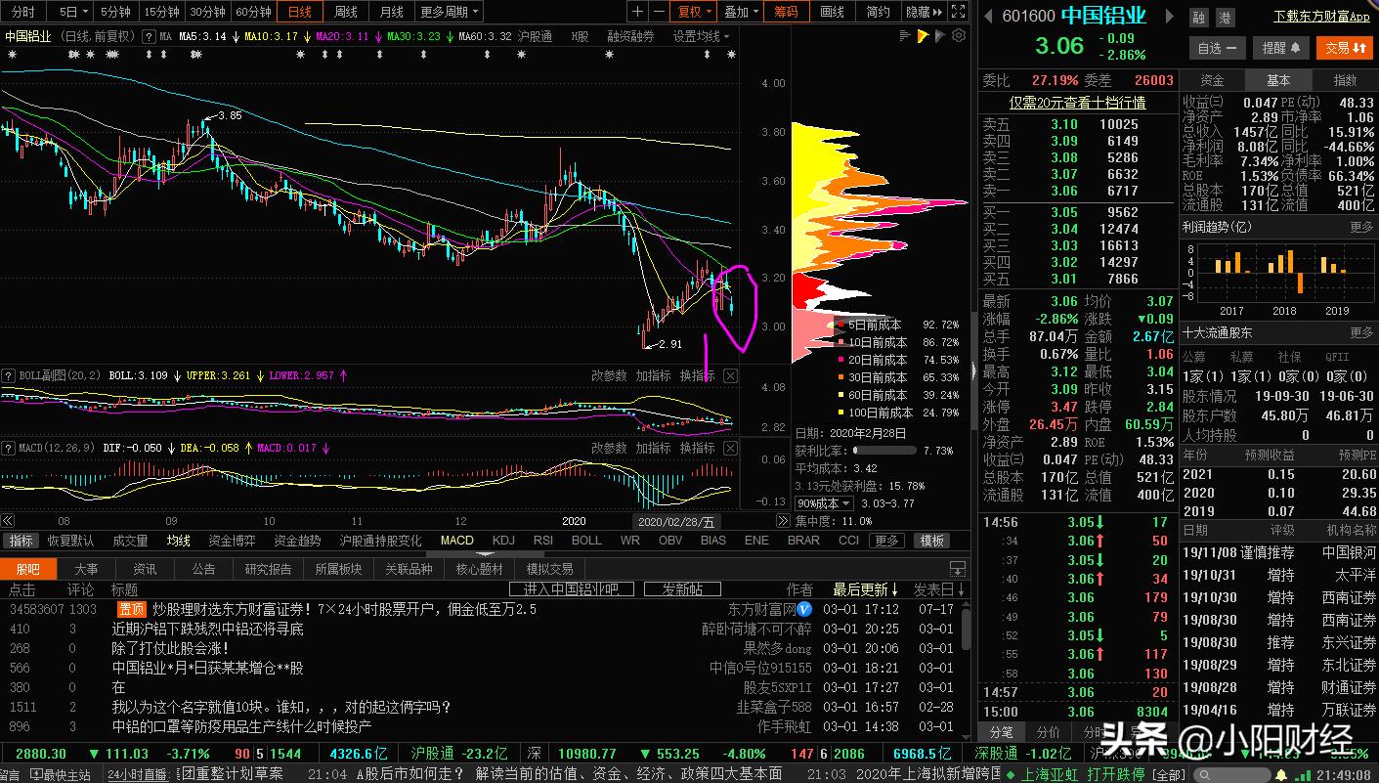Screen dimensions: 1379x783
Task: Open the 5日 period dropdown
Action: (x=71, y=12)
